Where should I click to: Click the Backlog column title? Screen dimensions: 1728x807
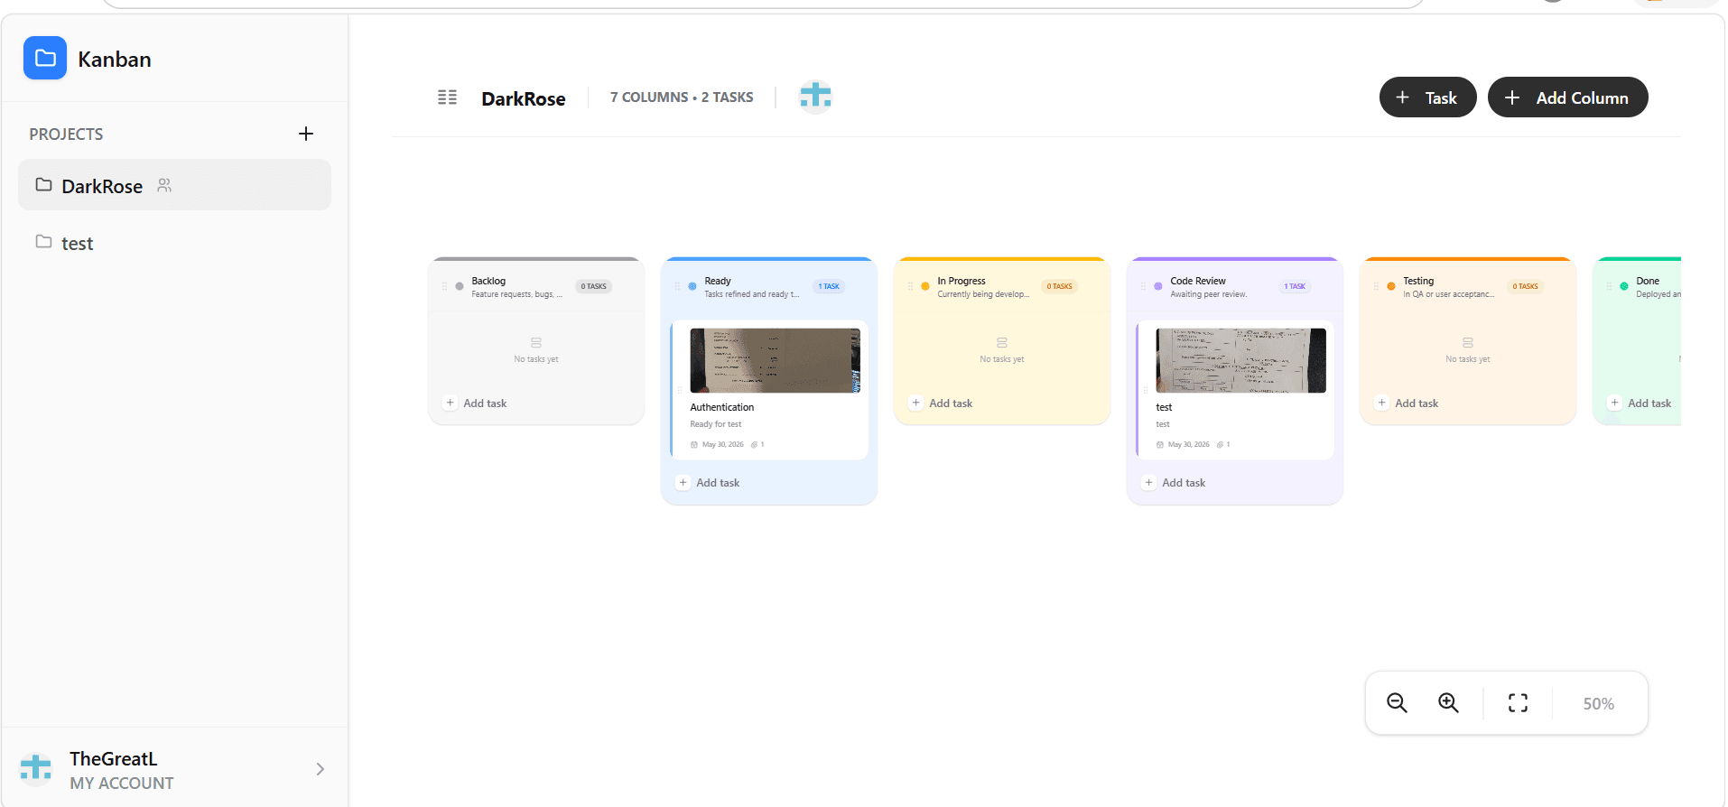[488, 281]
